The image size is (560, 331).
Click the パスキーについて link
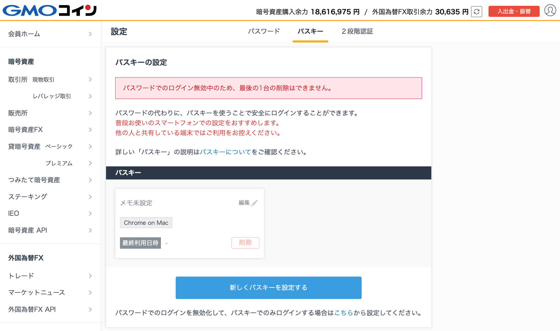tap(225, 152)
